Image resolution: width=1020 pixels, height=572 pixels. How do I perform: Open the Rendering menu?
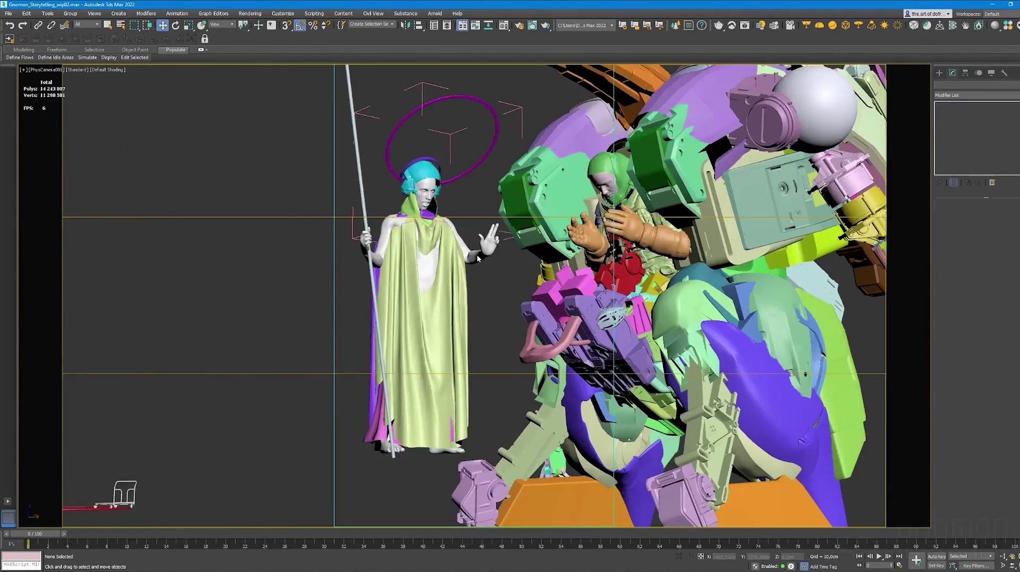[x=250, y=13]
